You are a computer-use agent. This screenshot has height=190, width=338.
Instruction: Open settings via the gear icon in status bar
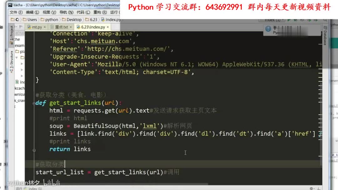click(312, 188)
